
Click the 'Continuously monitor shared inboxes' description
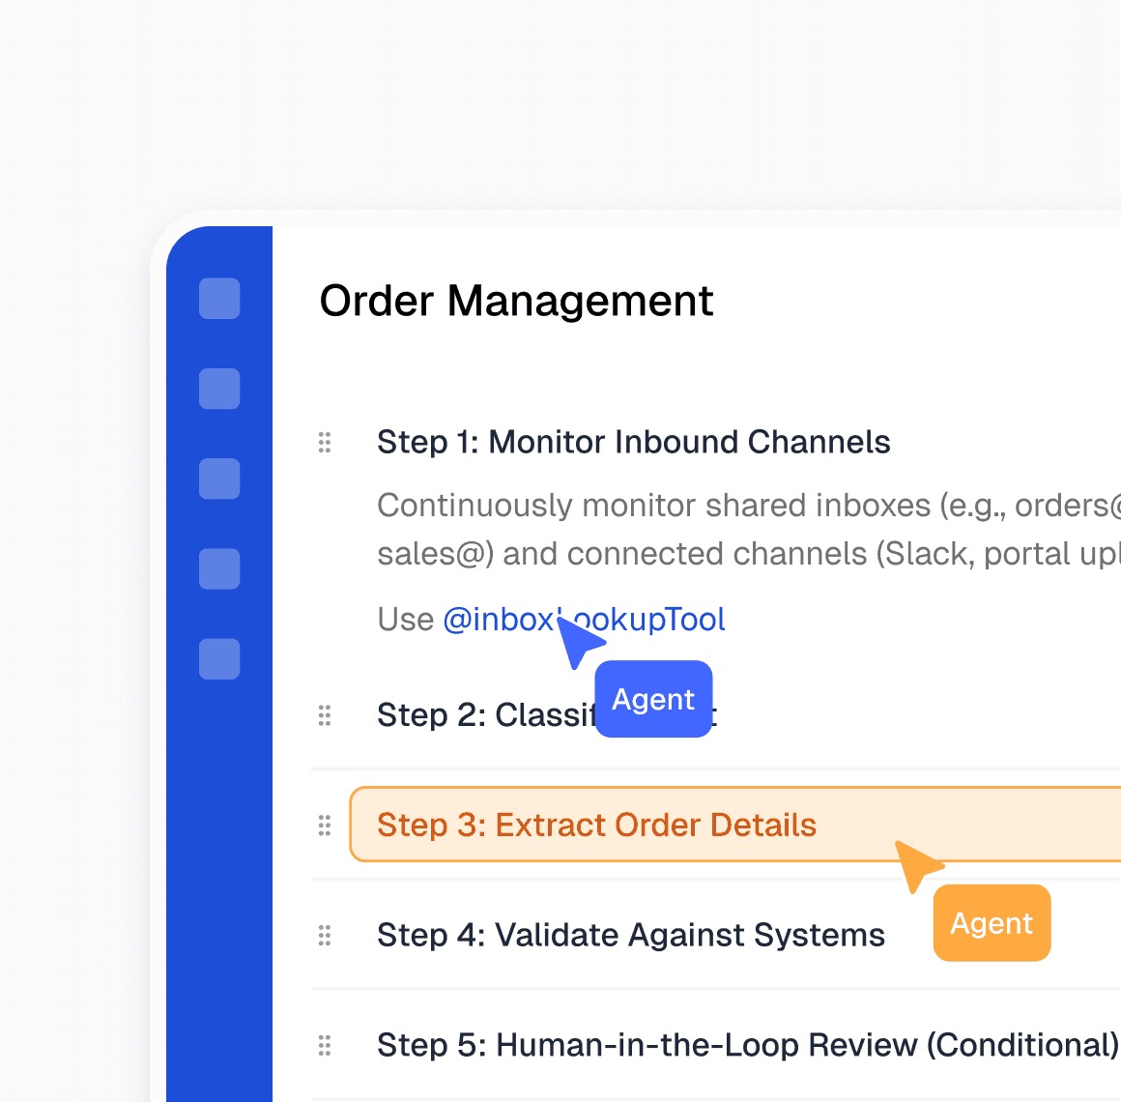(x=749, y=530)
